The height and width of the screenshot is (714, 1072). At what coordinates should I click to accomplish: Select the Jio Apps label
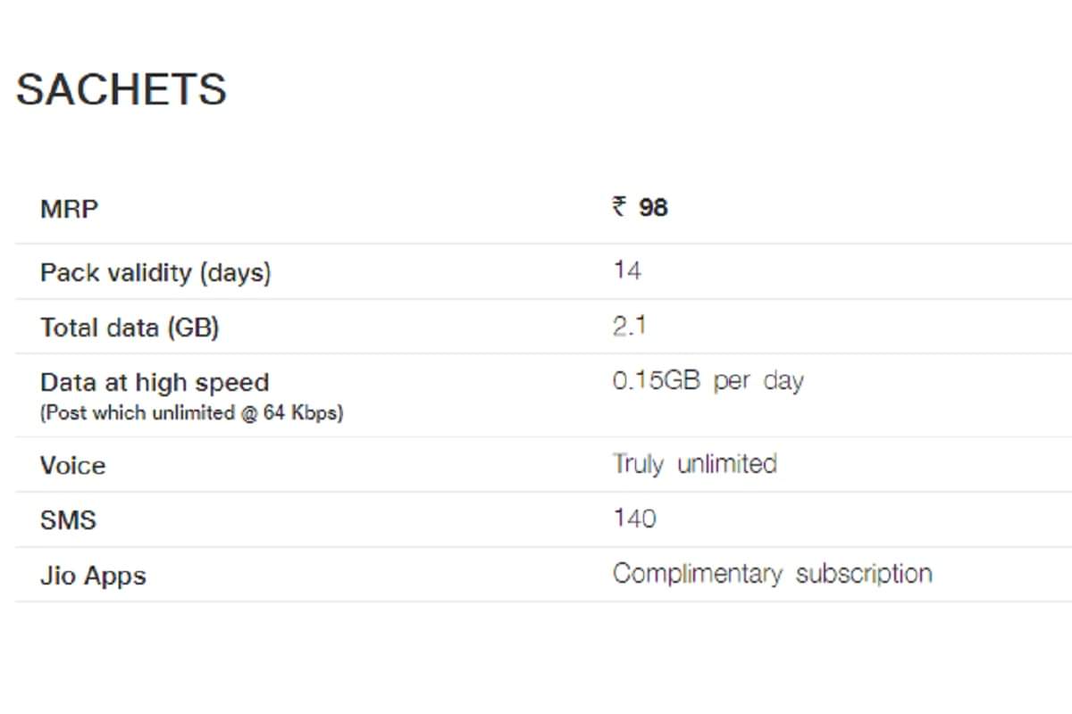click(x=93, y=576)
